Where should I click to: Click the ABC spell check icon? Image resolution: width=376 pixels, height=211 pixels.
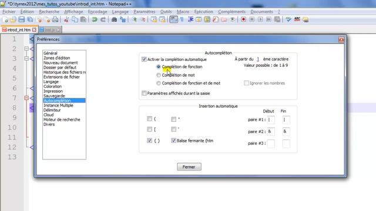[x=297, y=19]
